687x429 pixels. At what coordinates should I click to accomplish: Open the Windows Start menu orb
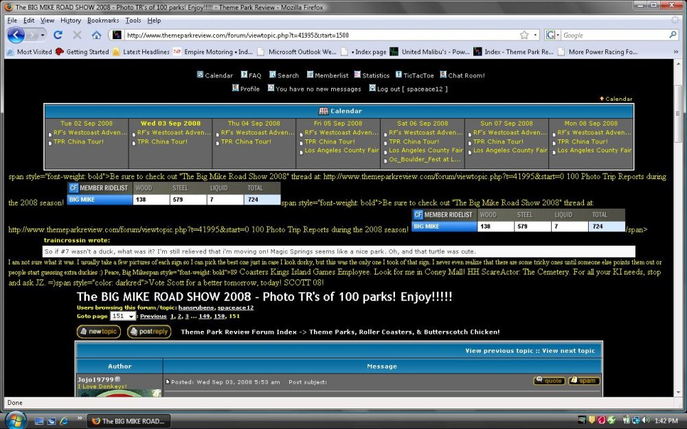[x=14, y=420]
